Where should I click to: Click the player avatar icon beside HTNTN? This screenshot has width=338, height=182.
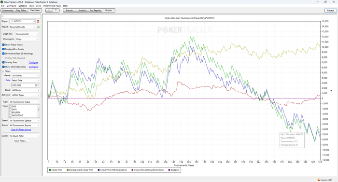coord(38,21)
